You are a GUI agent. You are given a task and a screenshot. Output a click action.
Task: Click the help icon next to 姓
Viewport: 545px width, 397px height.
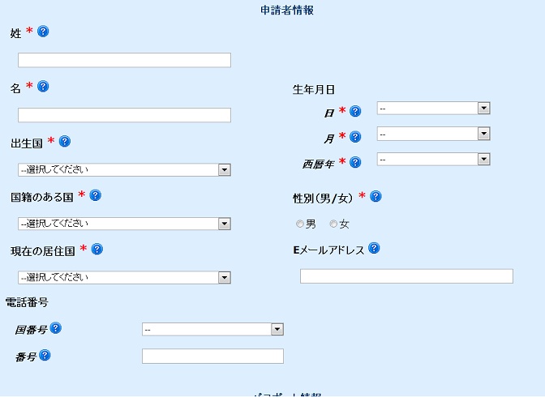point(43,32)
